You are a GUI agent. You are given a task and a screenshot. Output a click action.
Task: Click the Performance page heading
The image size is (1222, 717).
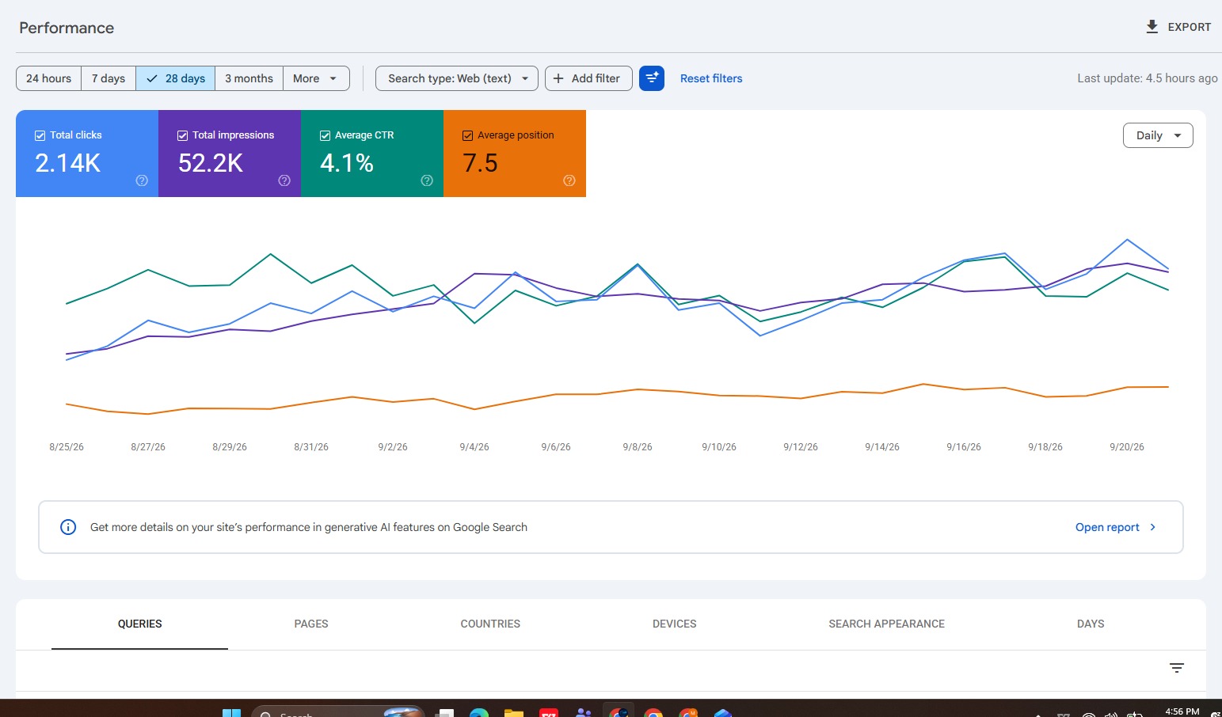pyautogui.click(x=67, y=28)
